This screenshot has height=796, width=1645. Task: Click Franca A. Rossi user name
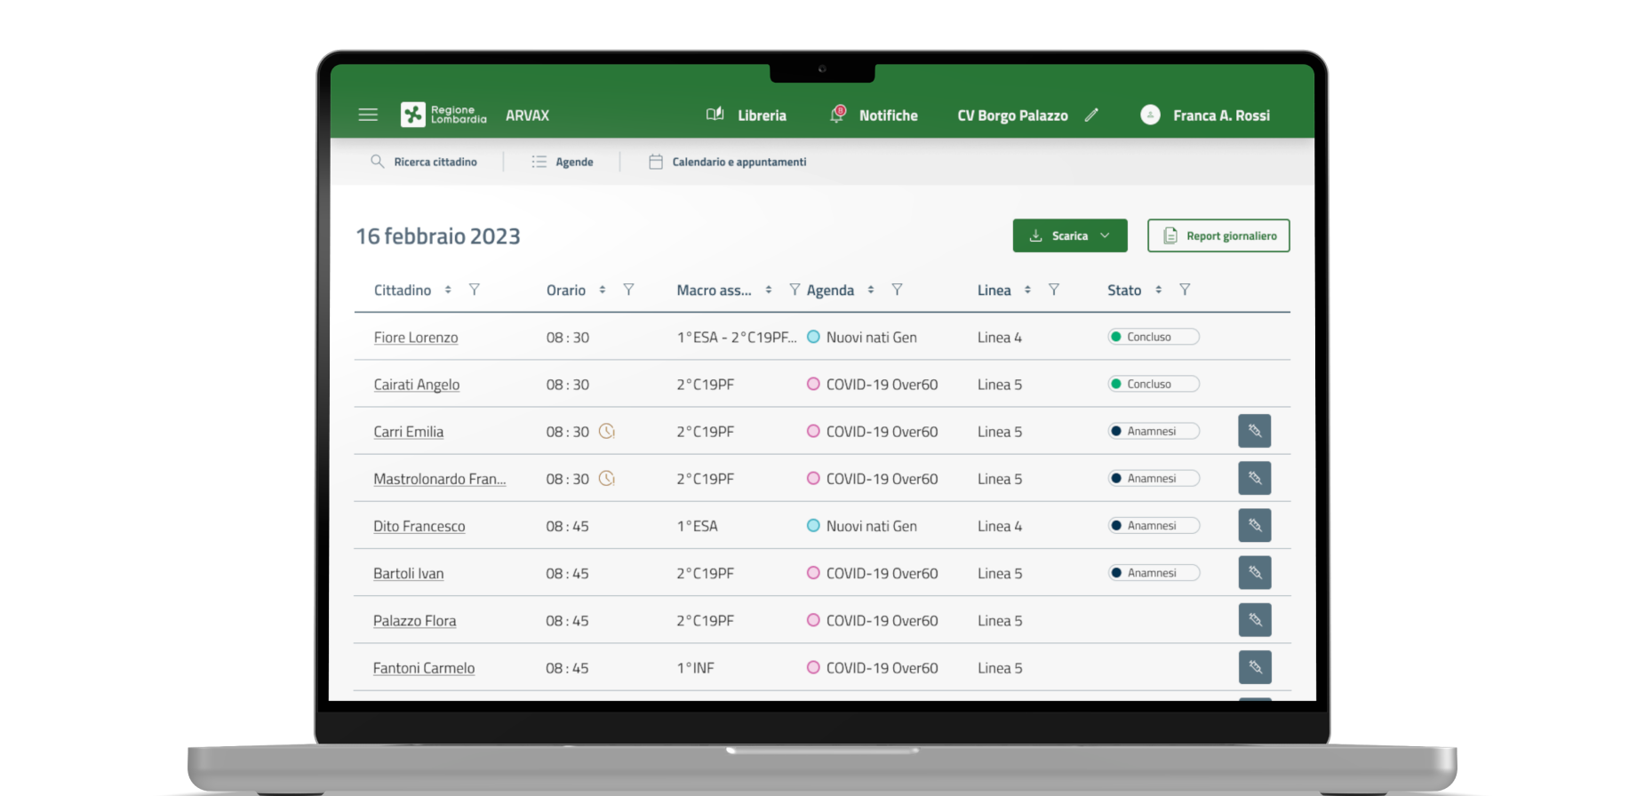point(1222,115)
